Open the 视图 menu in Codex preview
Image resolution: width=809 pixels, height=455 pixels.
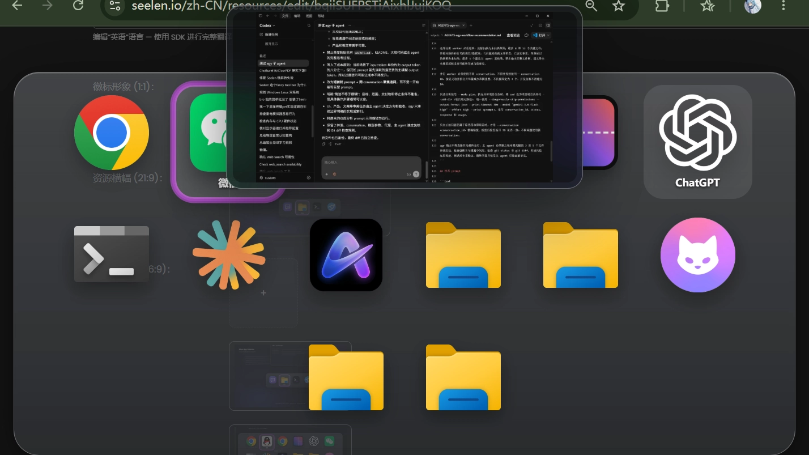(309, 16)
